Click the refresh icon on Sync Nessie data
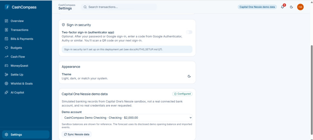Viewport: 313px width, 140px height. click(65, 135)
